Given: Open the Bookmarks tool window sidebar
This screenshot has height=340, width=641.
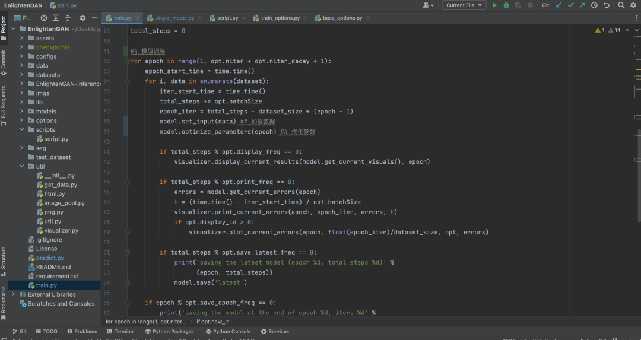Looking at the screenshot, I should click(4, 303).
